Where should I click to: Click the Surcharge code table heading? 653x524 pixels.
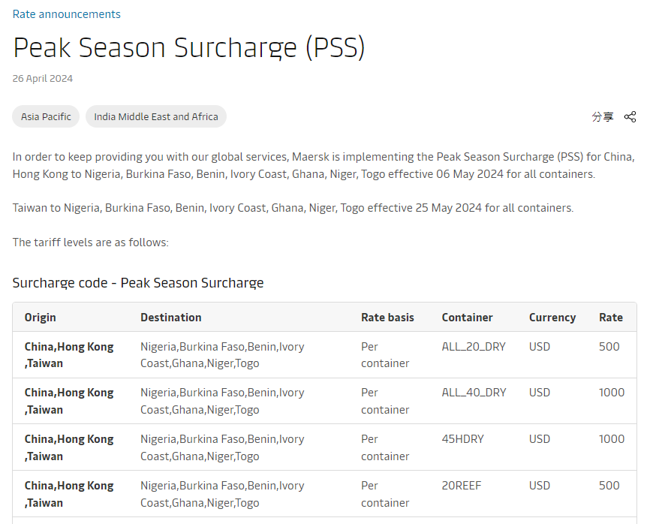point(138,283)
